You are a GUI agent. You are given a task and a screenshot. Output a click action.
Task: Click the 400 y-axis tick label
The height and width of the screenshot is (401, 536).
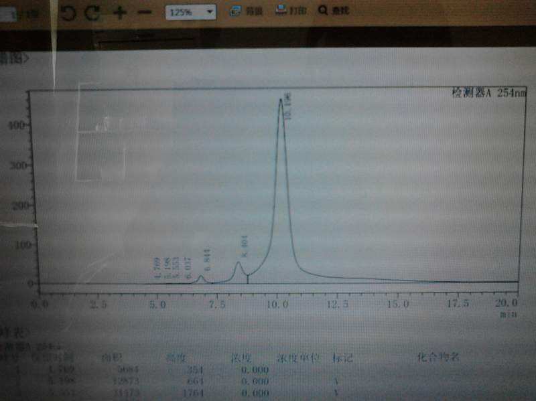17,125
